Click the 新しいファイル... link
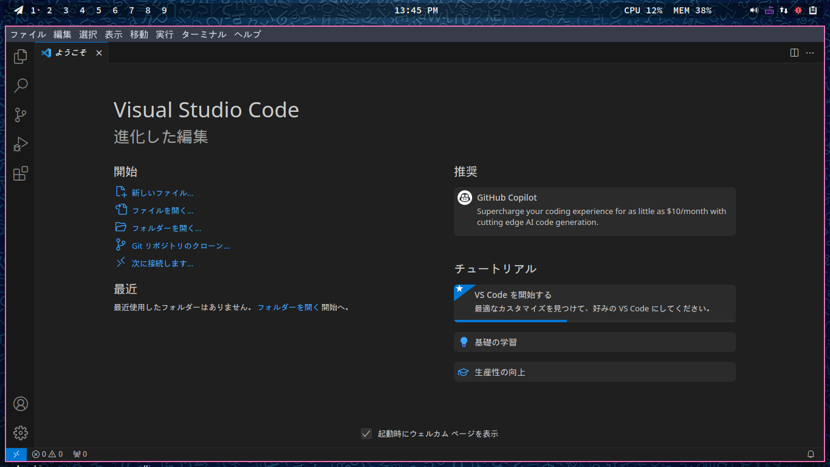This screenshot has width=830, height=467. click(162, 193)
